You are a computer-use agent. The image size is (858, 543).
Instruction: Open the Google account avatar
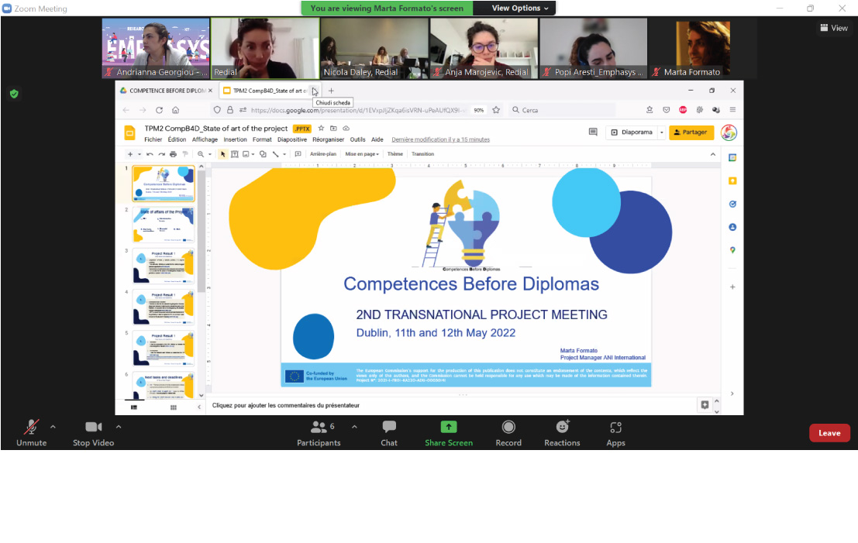click(x=729, y=132)
